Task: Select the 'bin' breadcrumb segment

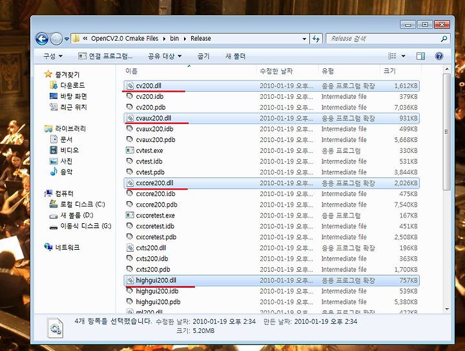Action: point(174,39)
